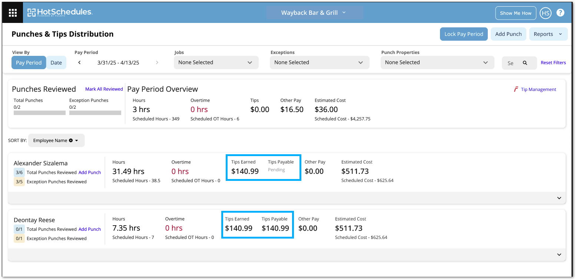Click the Total Punches progress bar
Screen dimensions: 576x280
(40, 113)
